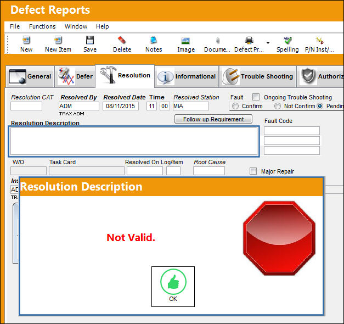The width and height of the screenshot is (344, 324).
Task: Select the Pending fault radio button
Action: click(x=320, y=106)
